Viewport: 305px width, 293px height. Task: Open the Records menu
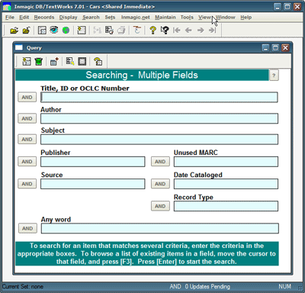point(44,18)
